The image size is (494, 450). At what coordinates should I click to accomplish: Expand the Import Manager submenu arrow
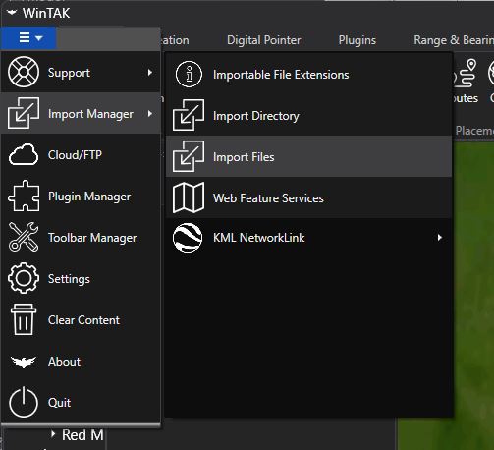[x=150, y=113]
